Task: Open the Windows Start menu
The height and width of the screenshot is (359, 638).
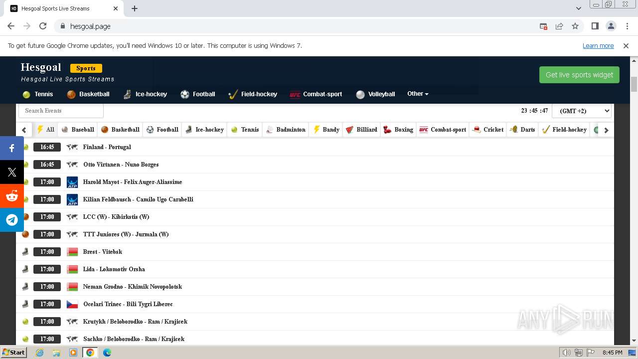Action: coord(13,353)
